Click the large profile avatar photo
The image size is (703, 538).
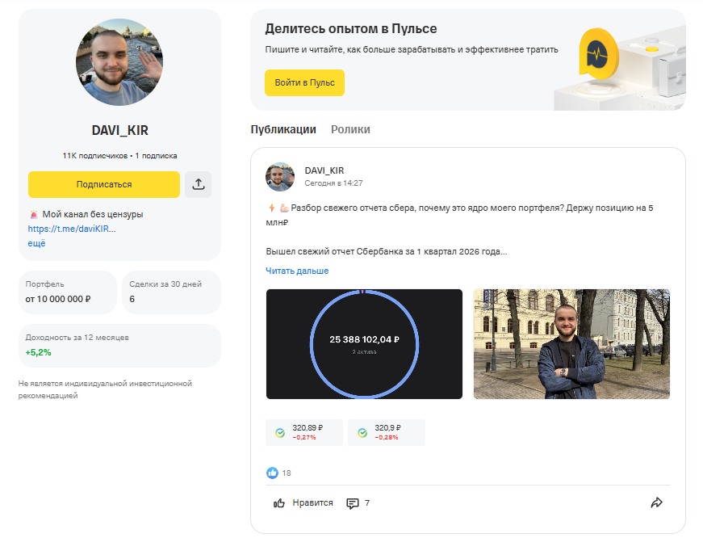click(x=119, y=62)
